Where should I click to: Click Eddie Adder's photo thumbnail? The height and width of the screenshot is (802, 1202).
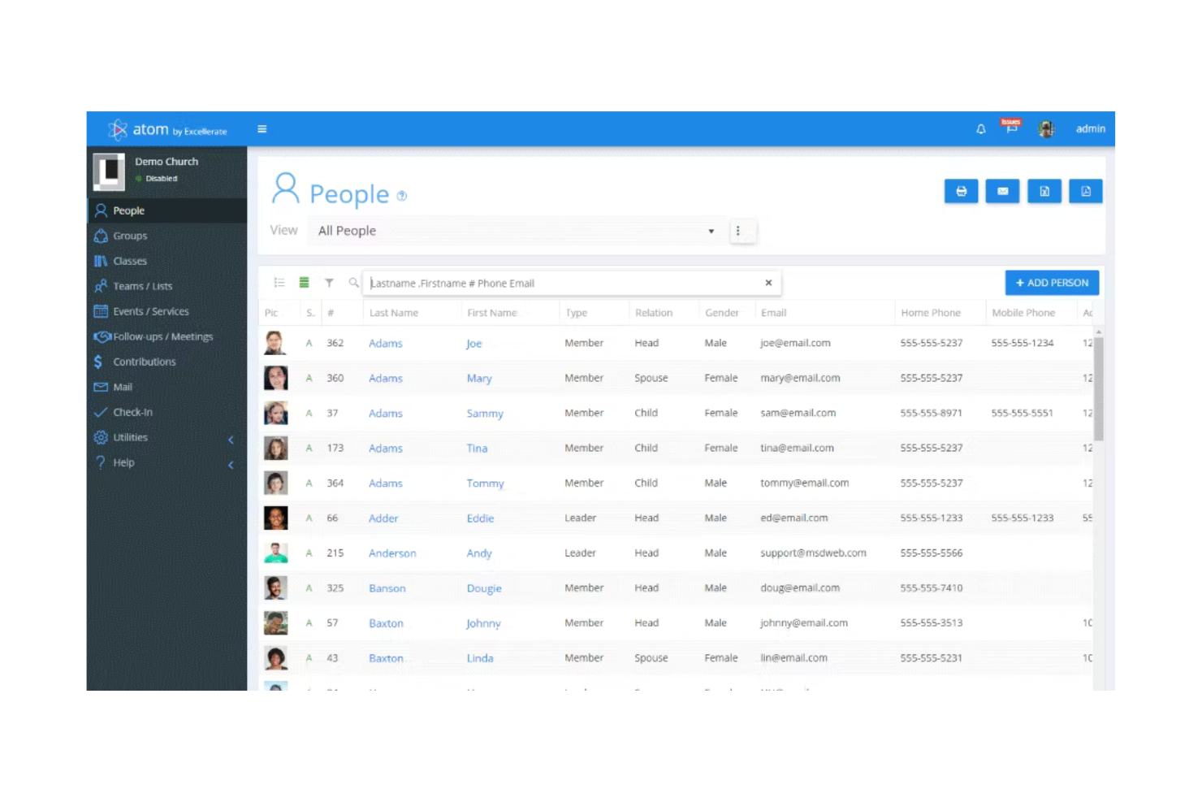(276, 518)
